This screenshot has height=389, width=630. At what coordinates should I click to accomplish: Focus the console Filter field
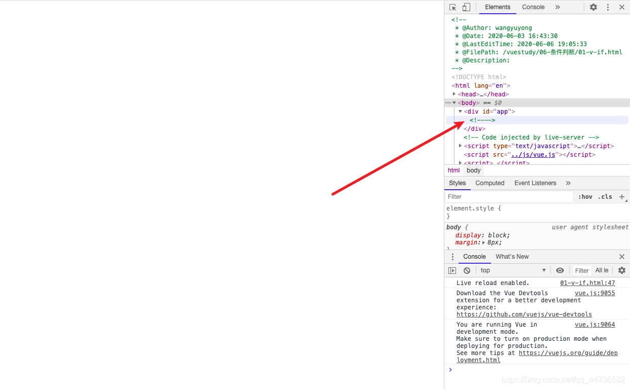point(582,271)
